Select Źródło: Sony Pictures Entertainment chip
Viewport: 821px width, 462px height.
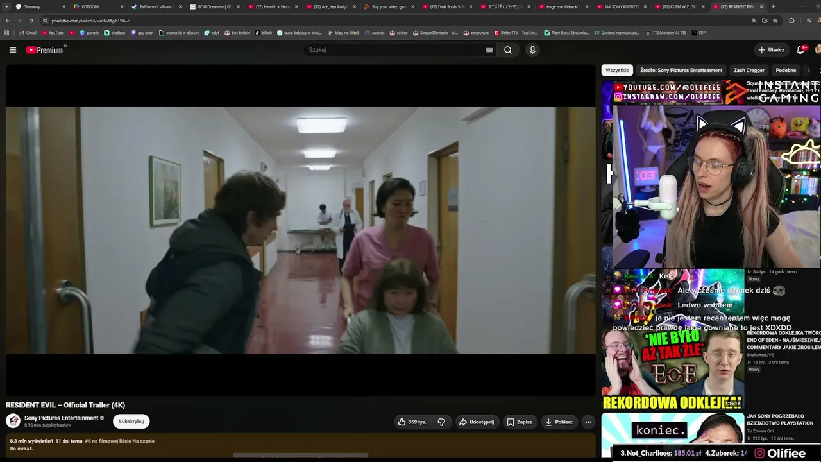pyautogui.click(x=681, y=70)
